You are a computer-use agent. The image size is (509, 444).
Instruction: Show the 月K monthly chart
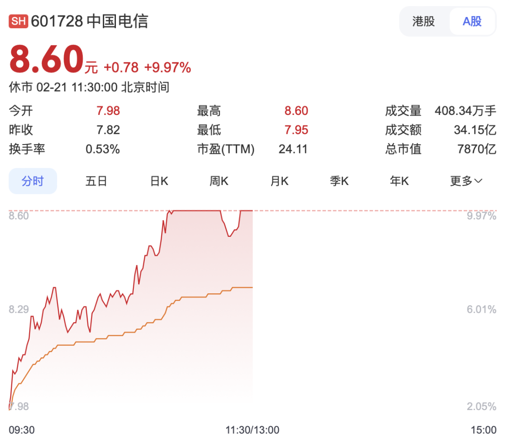click(x=279, y=181)
